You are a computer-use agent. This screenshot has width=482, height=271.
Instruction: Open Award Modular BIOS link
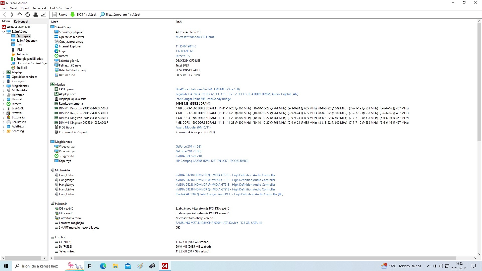pos(193,127)
